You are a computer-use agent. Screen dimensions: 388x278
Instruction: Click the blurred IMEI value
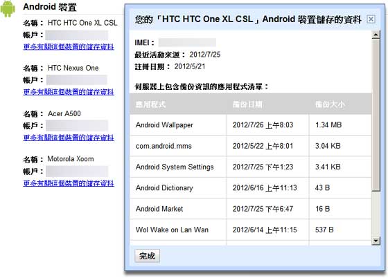click(187, 42)
